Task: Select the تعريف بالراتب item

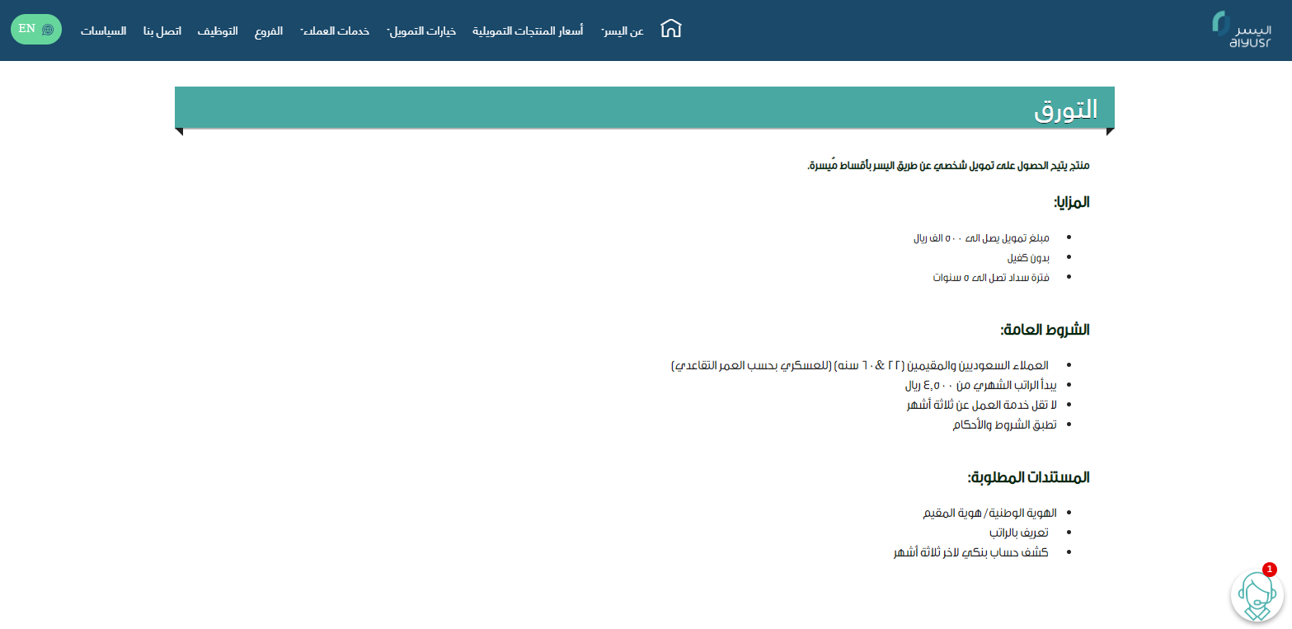Action: pos(1018,533)
